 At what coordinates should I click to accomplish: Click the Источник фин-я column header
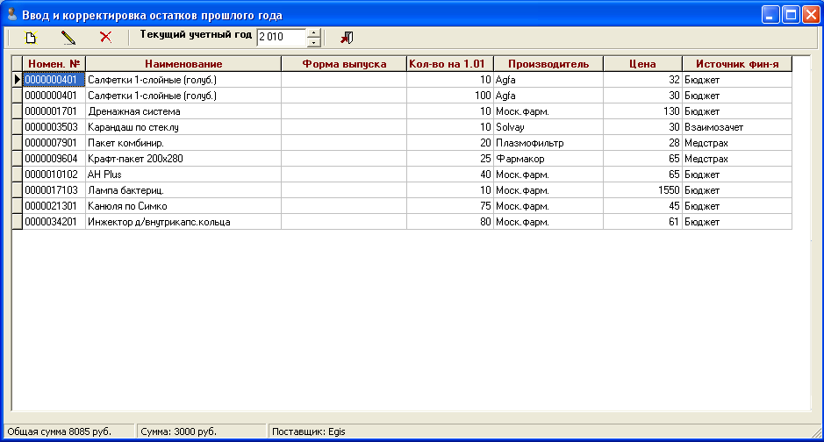[737, 63]
